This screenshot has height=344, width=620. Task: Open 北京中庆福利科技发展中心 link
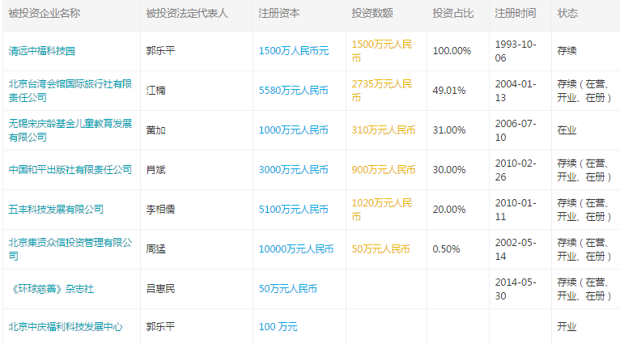[x=66, y=327]
